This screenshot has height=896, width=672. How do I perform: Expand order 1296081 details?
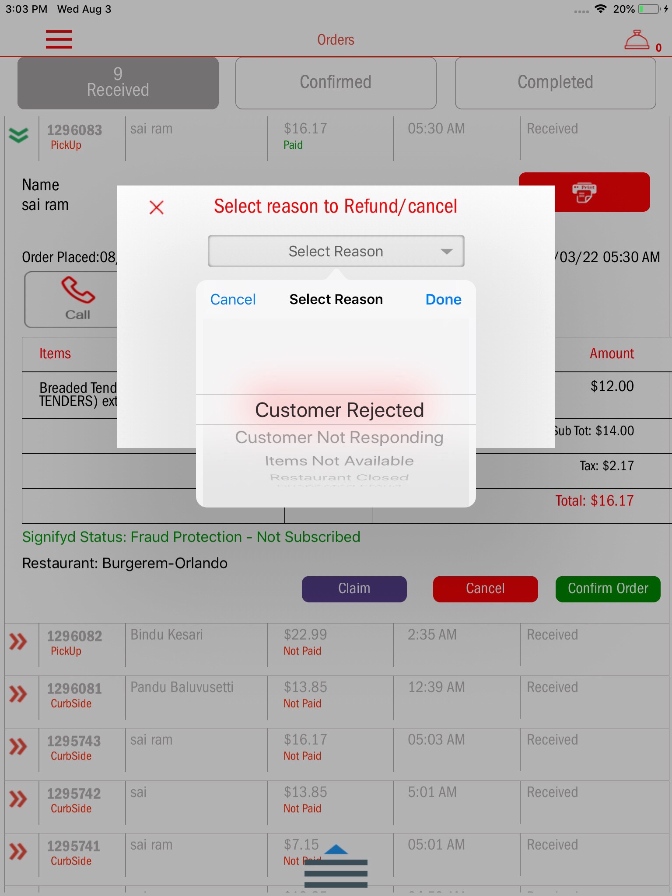pyautogui.click(x=18, y=694)
